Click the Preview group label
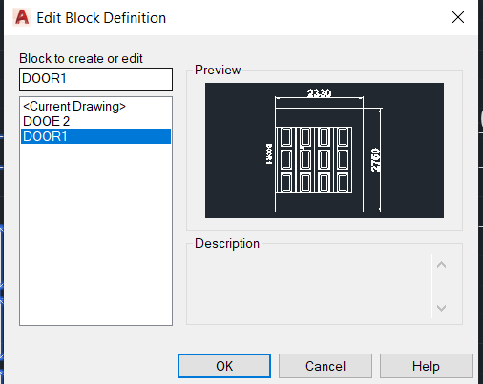483x384 pixels. click(x=218, y=70)
